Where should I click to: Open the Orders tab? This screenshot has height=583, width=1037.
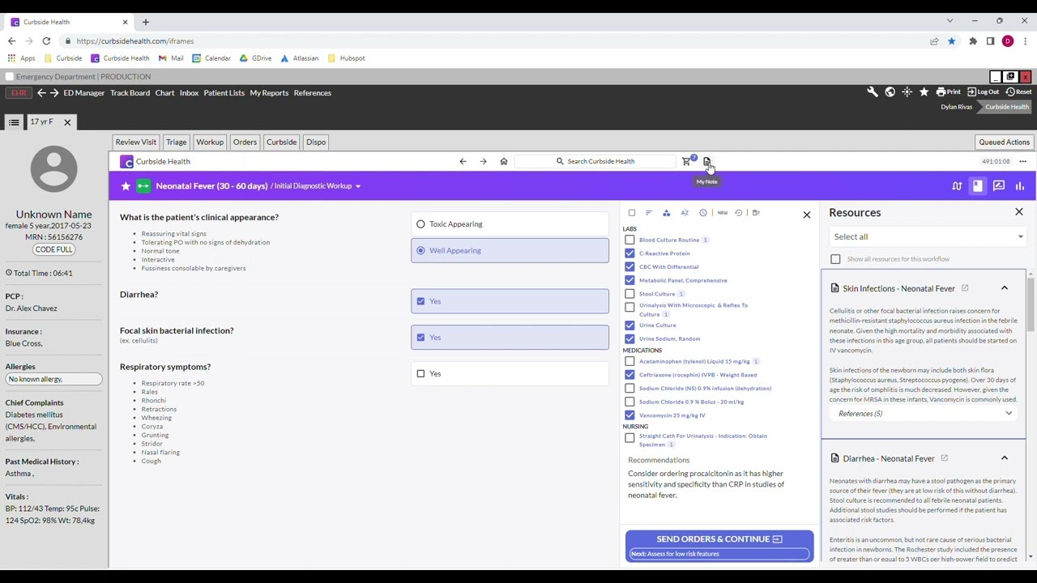coord(245,143)
